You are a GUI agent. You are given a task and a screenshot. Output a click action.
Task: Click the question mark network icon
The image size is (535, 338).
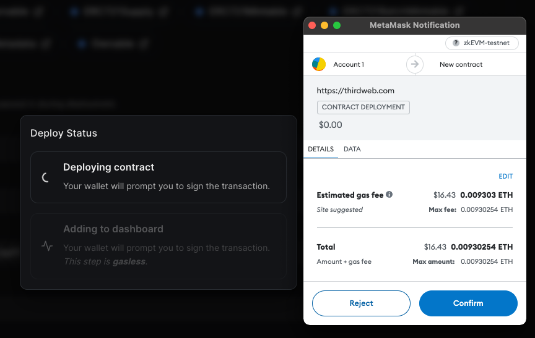(x=456, y=43)
